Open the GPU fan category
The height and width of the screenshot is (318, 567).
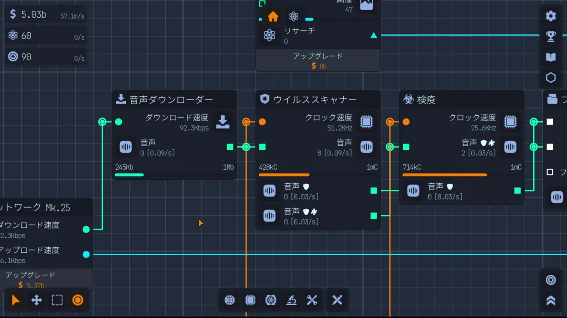271,300
